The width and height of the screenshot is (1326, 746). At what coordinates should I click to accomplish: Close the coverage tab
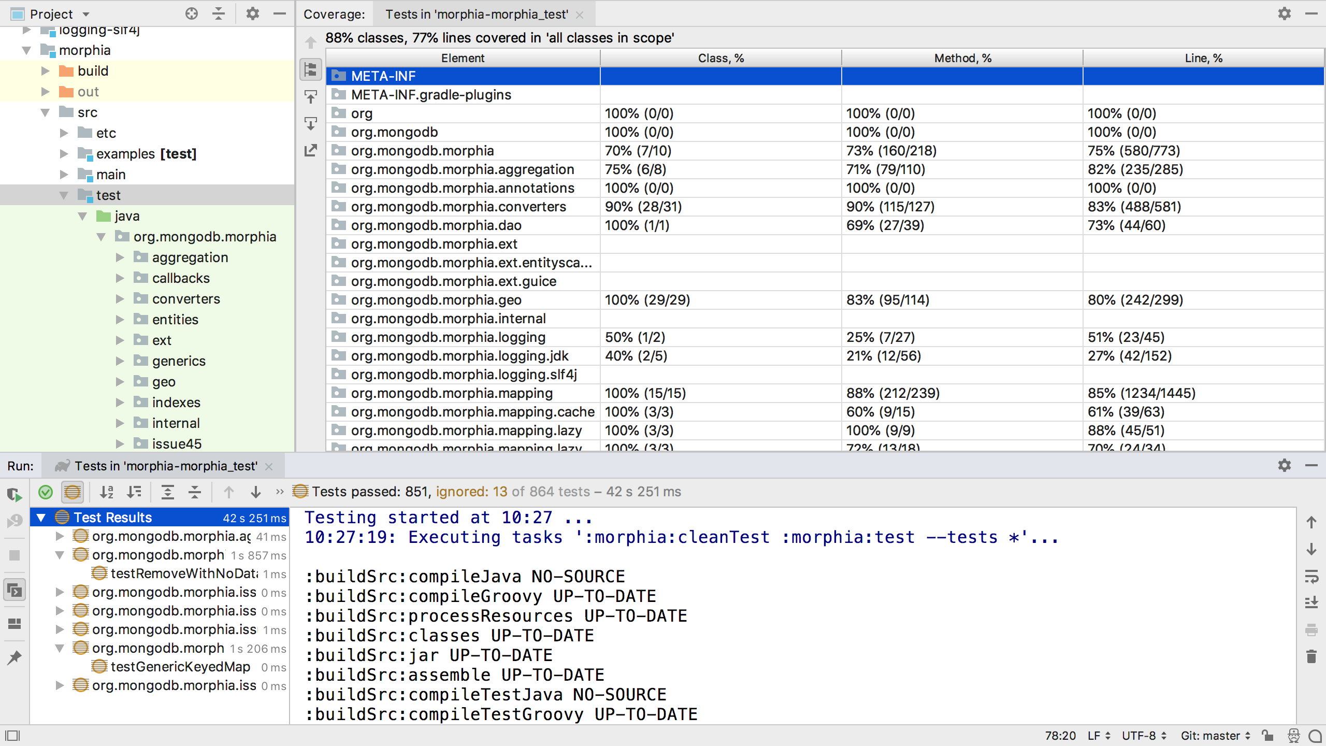(x=580, y=15)
